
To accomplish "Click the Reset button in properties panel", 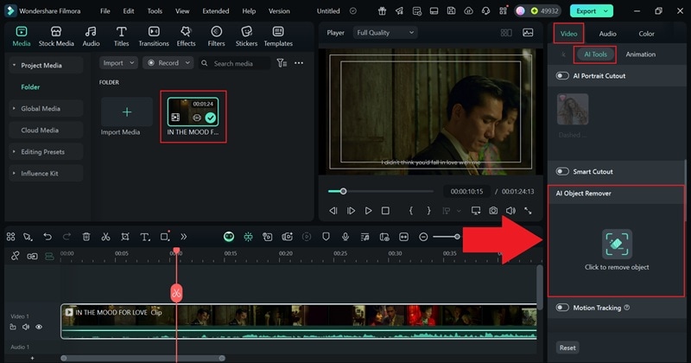I will point(567,347).
